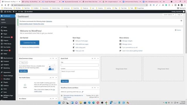
Task: Dismiss the Welcome to WordPress panel
Action: [178, 30]
